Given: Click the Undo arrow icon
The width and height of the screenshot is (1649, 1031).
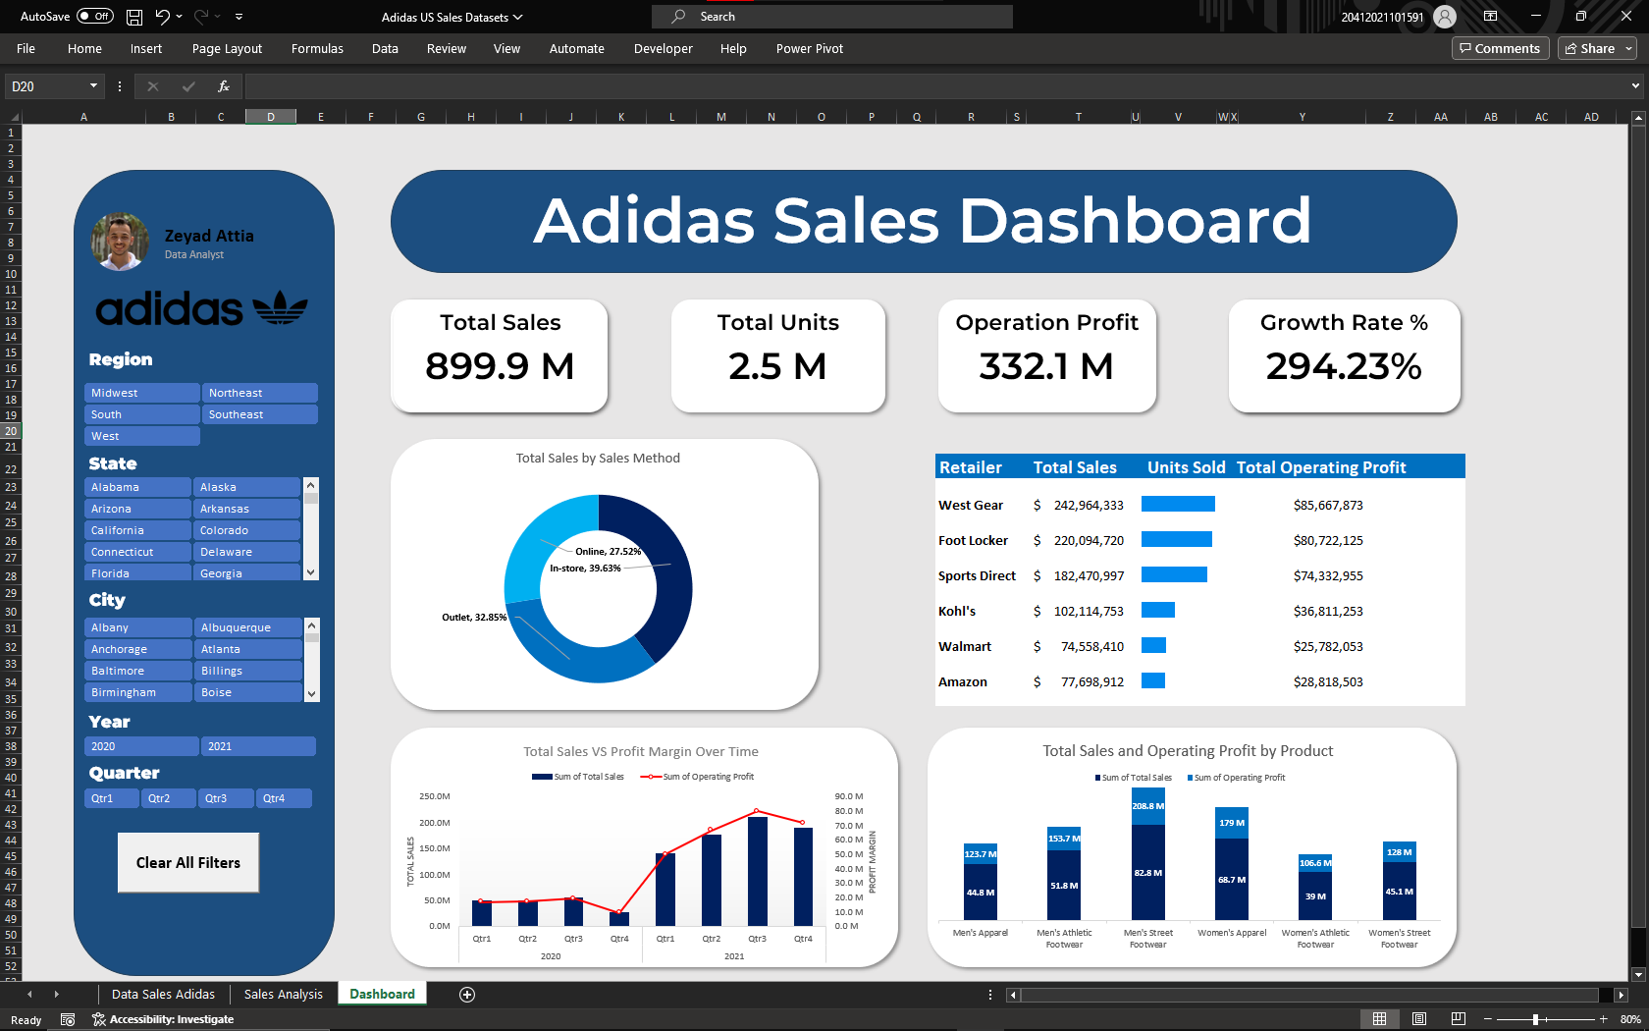Looking at the screenshot, I should click(x=163, y=17).
